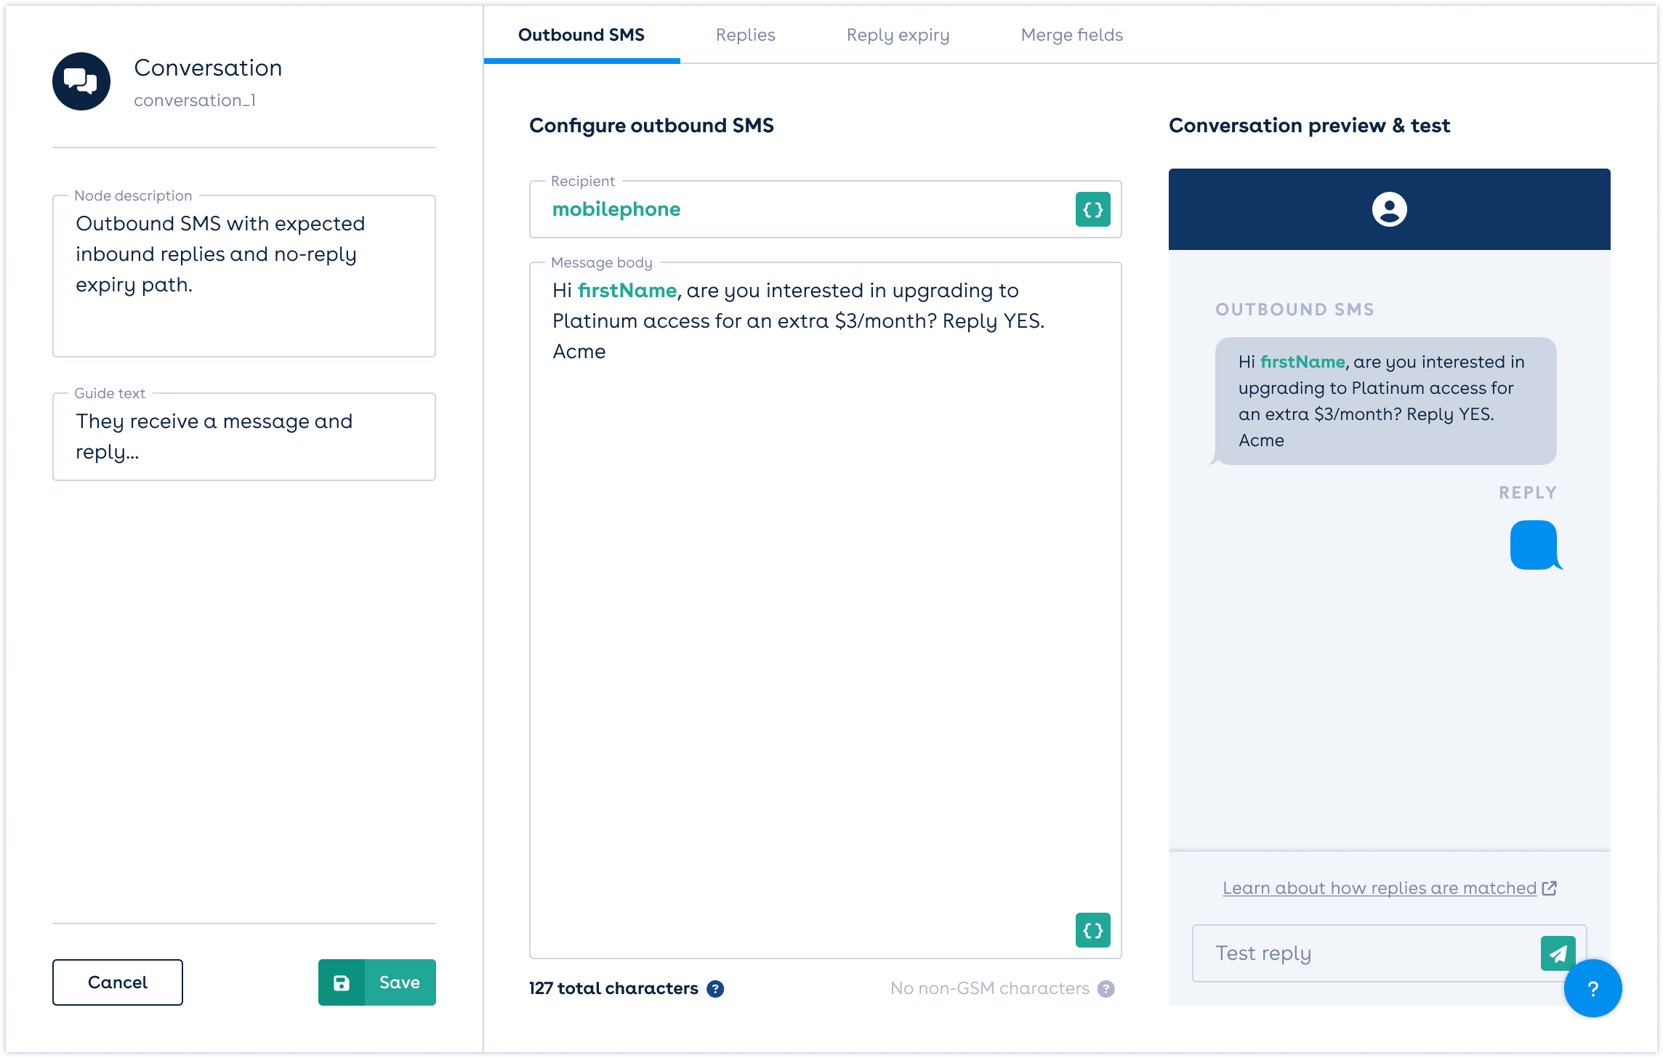Click the Conversation node chat bubble icon

pos(81,81)
